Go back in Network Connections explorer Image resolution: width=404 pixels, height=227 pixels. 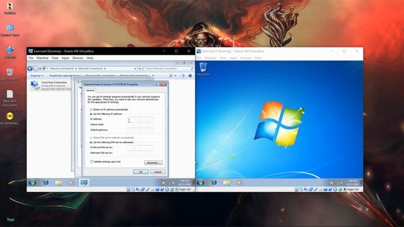tap(30, 69)
